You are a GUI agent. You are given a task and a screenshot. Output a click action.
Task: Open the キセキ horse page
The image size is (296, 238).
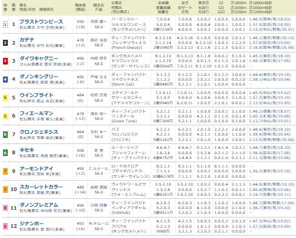coord(27,150)
